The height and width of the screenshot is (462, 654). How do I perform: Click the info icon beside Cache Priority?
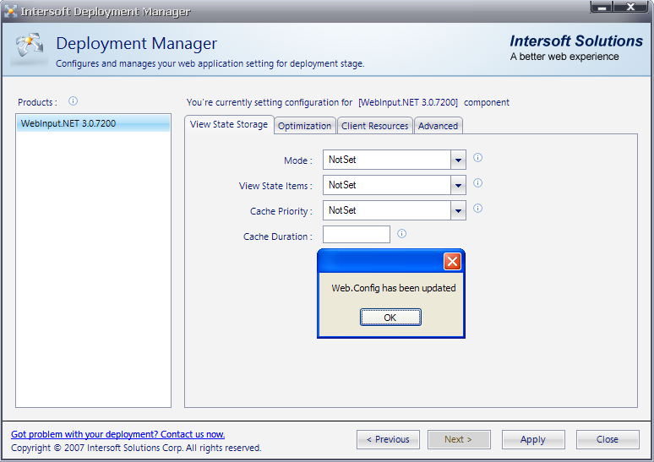coord(477,209)
